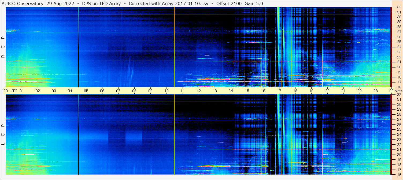403x180 pixels.
Task: Click the "Array 2017 01 10.csv" file name
Action: (185, 3)
